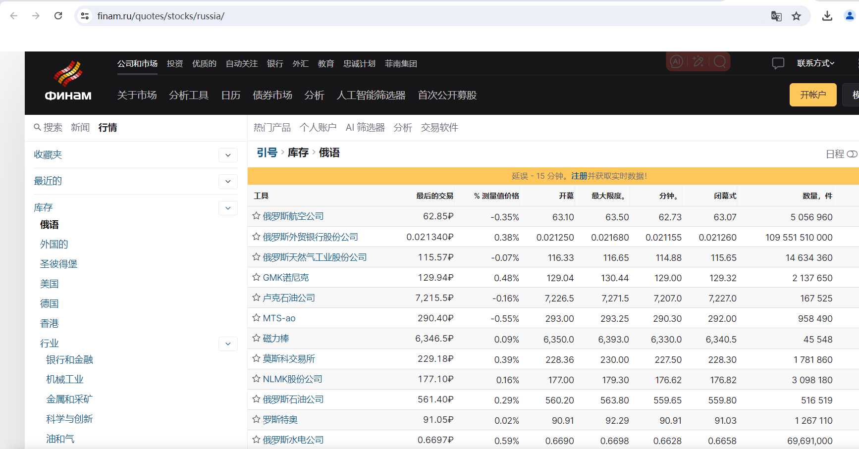Toggle the 日程 switch
Screen dimensions: 859x449
[852, 154]
